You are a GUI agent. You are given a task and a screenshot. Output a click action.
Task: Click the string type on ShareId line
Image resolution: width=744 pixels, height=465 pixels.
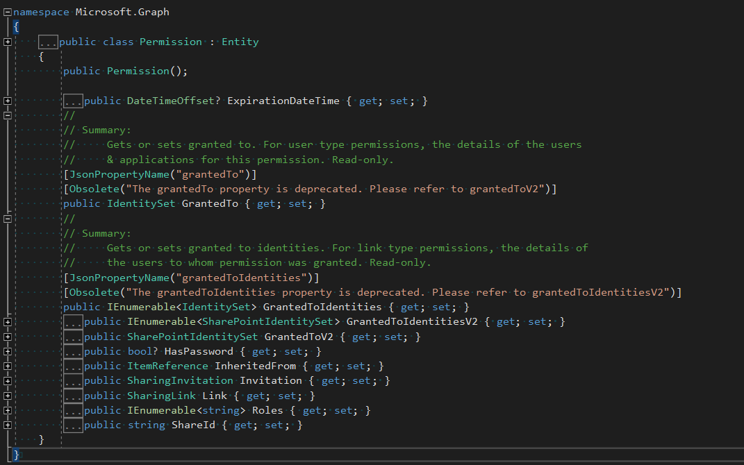coord(146,425)
